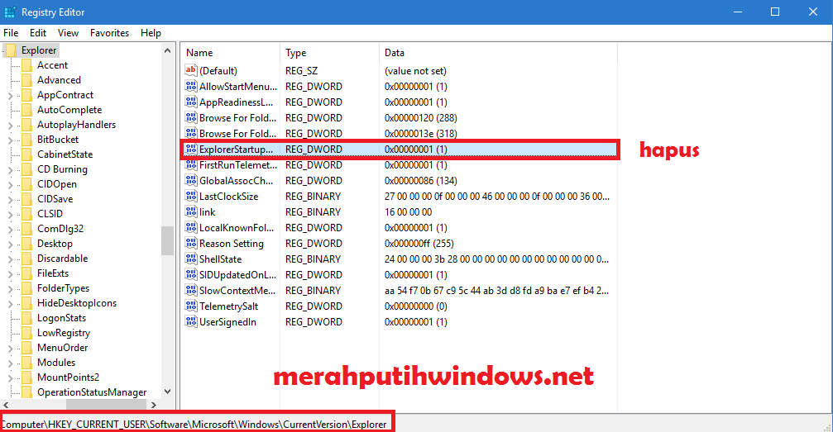
Task: Select the HideDesktopIcons key
Action: [77, 303]
